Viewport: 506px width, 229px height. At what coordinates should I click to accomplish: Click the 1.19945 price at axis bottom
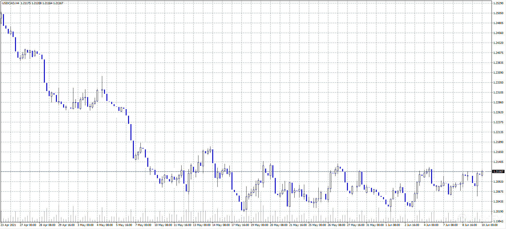point(498,221)
